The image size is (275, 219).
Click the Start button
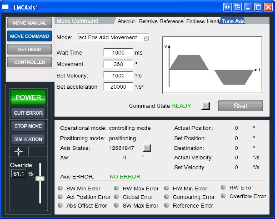point(241,106)
